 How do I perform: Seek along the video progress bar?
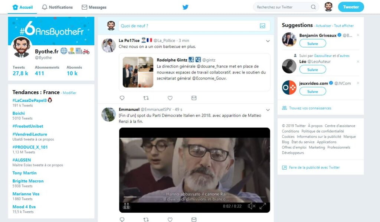[x=194, y=197]
